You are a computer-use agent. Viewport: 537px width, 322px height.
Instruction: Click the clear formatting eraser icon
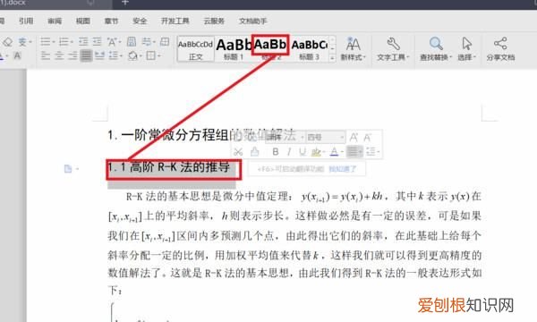pyautogui.click(x=7, y=42)
